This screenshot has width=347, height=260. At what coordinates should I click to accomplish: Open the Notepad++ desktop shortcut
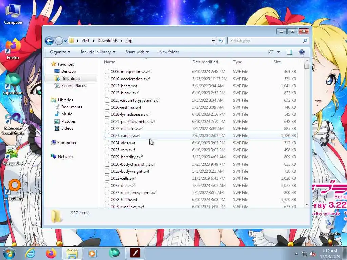[x=13, y=155]
